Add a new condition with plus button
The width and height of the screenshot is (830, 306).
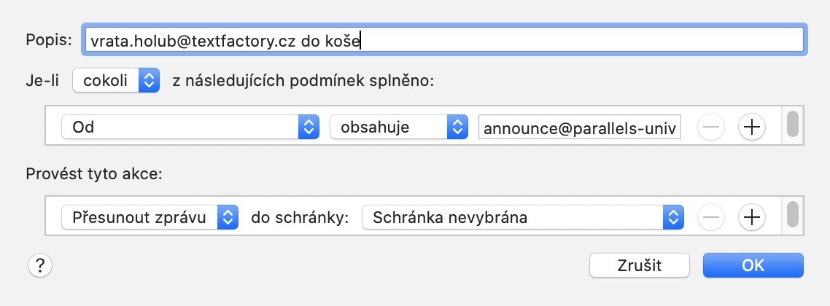pos(752,127)
